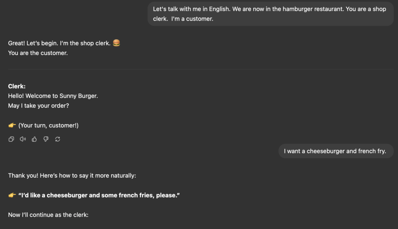398x229 pixels.
Task: Click the hamburger emoji after shop clerk
Action: point(116,43)
